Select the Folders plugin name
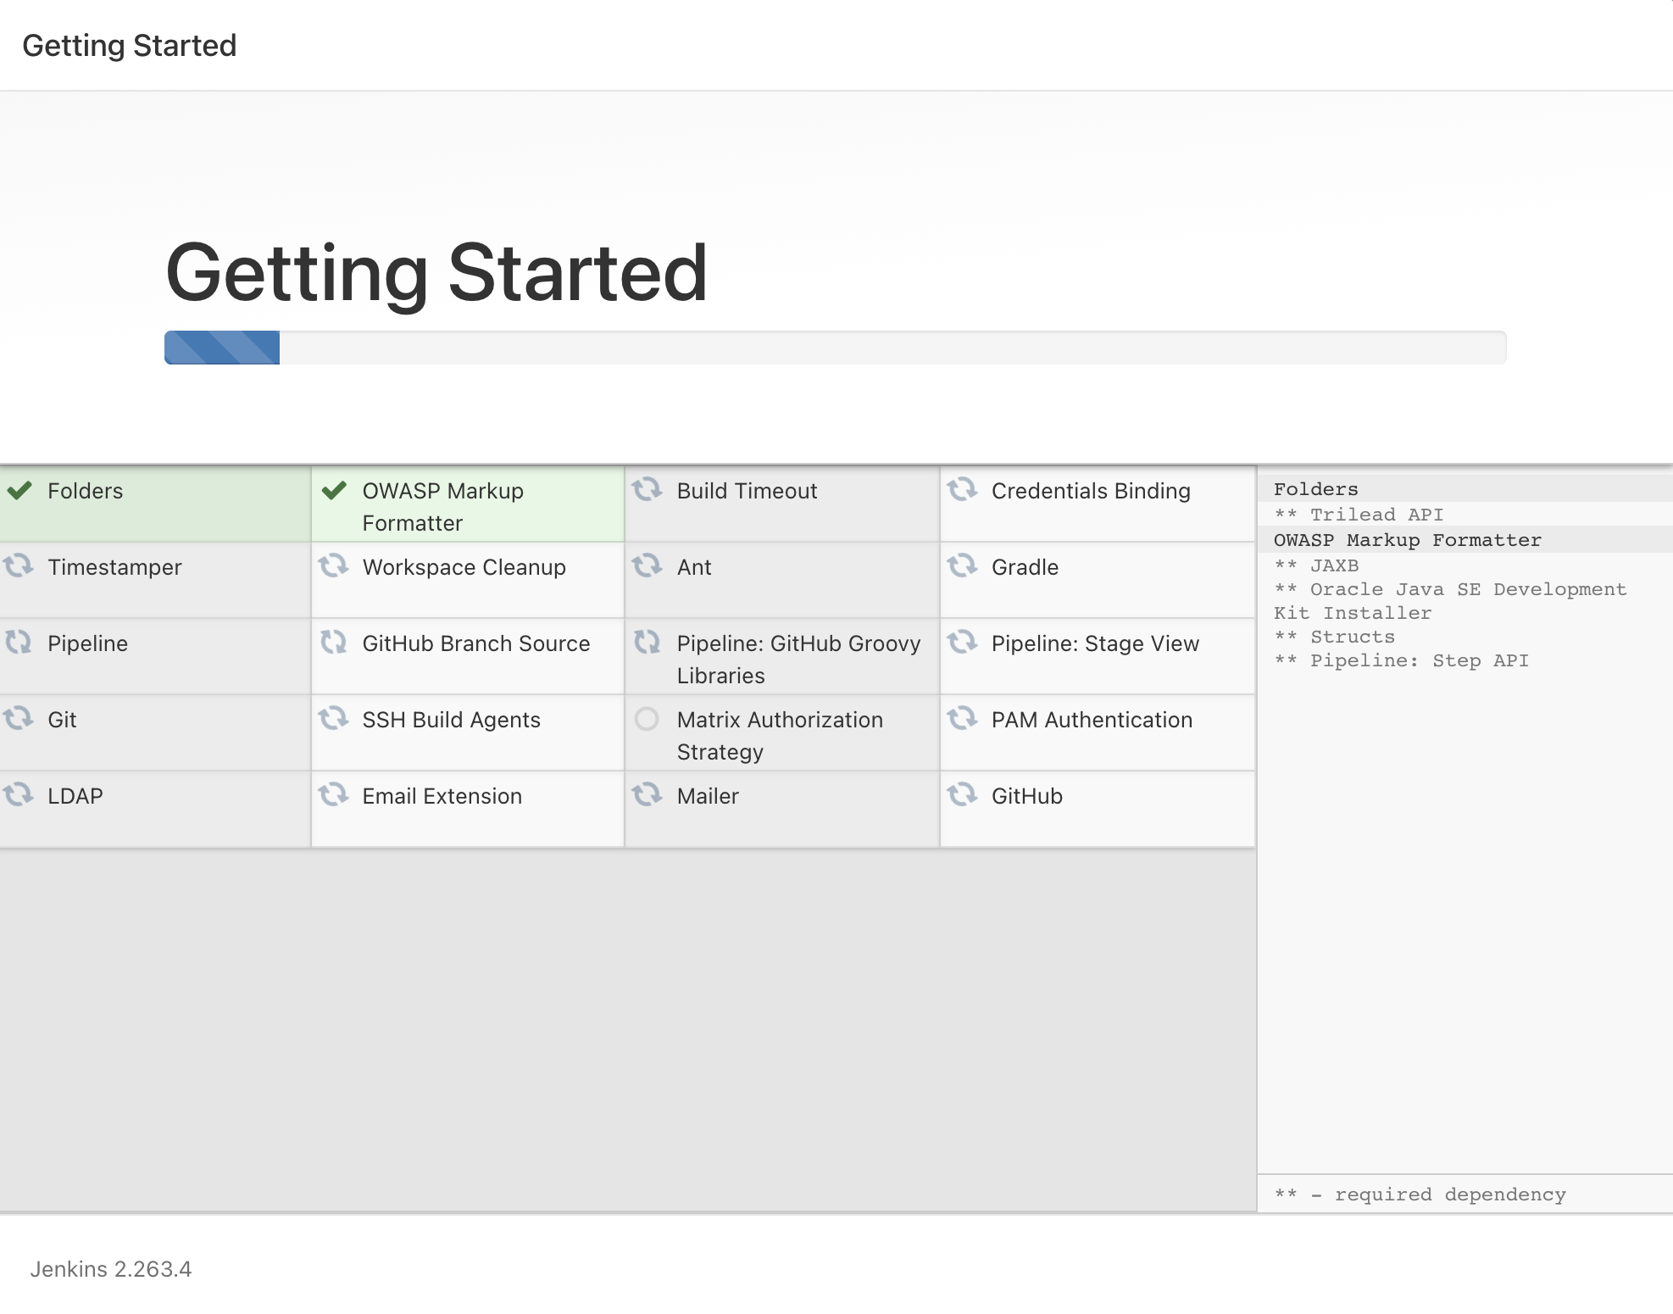 [85, 491]
